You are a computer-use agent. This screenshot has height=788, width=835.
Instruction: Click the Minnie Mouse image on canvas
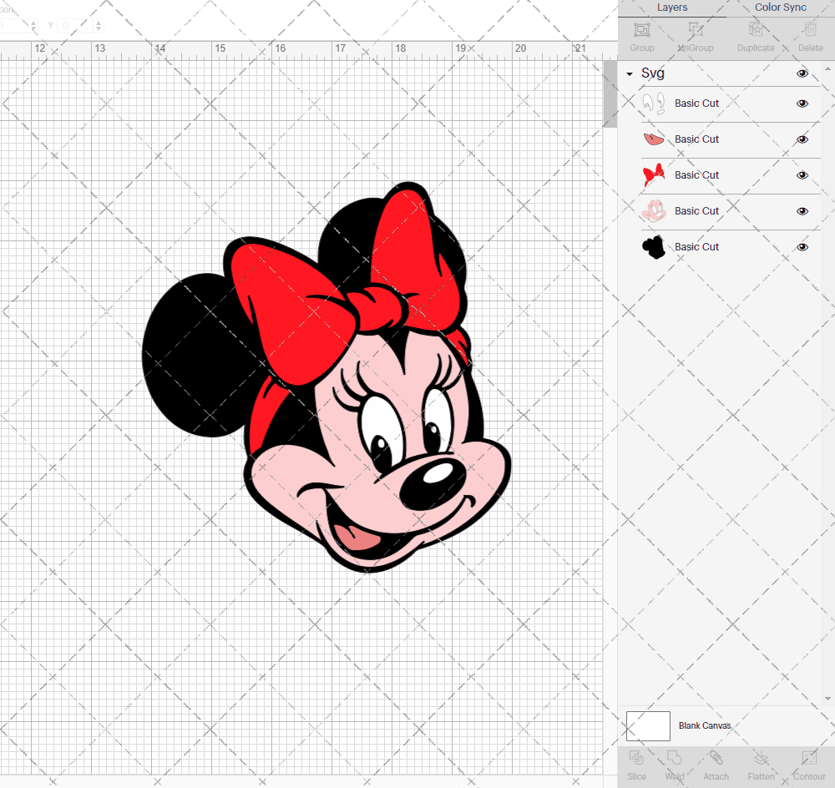tap(327, 377)
